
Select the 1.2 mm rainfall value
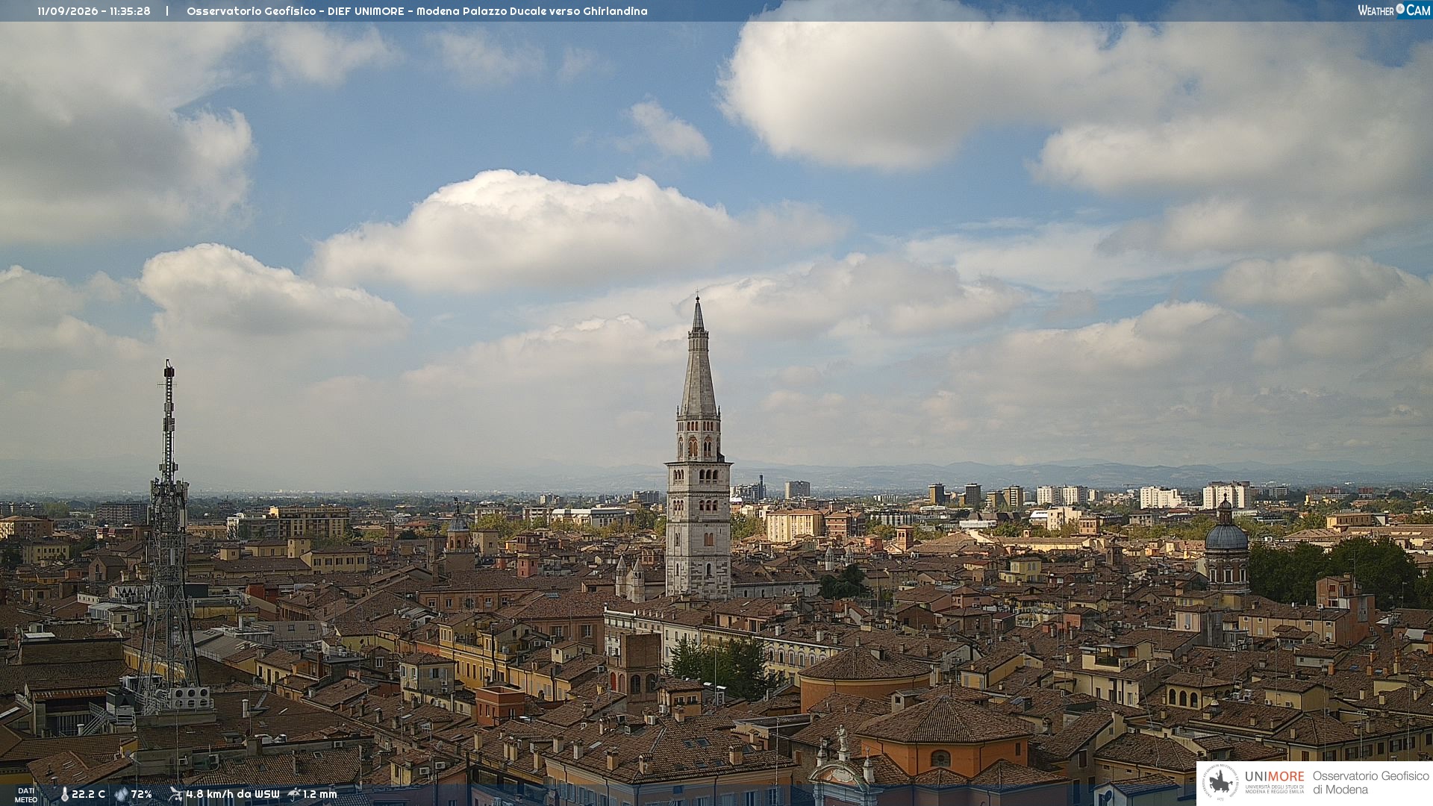point(320,794)
